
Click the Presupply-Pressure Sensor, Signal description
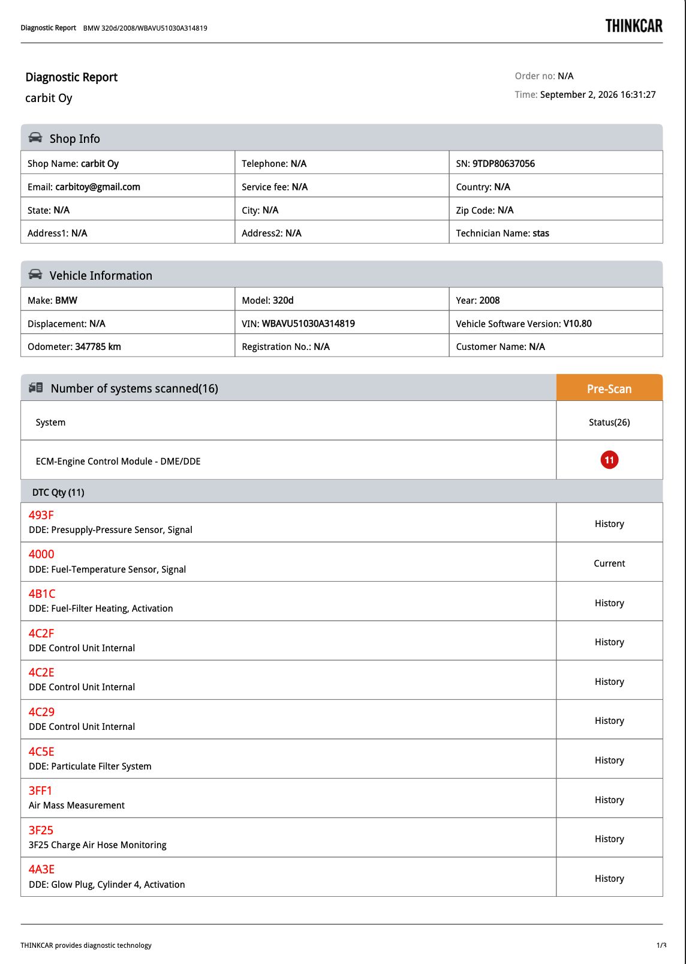(x=110, y=529)
